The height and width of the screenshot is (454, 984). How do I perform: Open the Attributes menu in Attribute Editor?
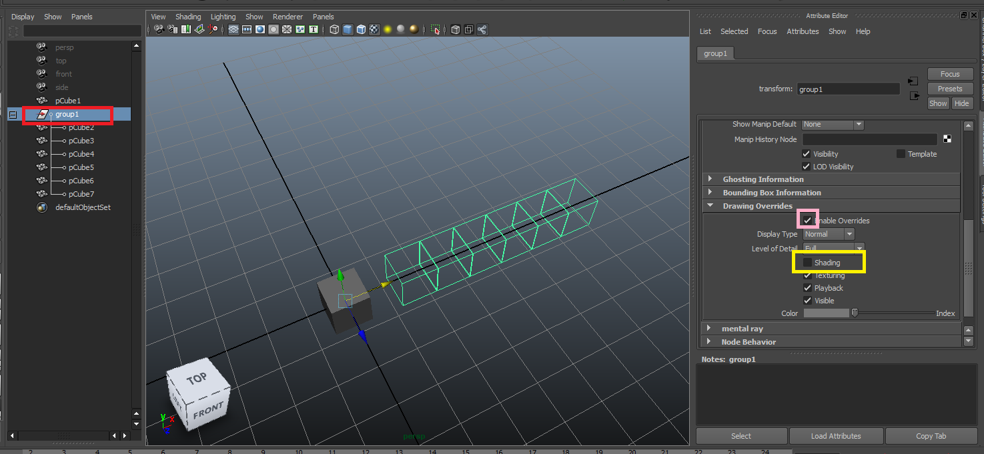coord(803,31)
